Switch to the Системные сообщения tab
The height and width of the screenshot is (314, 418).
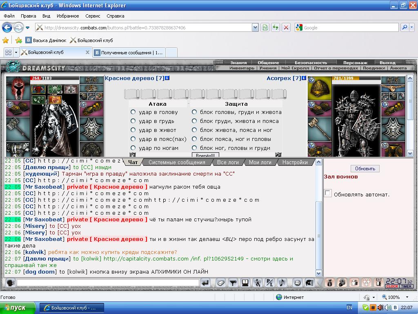[x=177, y=162]
